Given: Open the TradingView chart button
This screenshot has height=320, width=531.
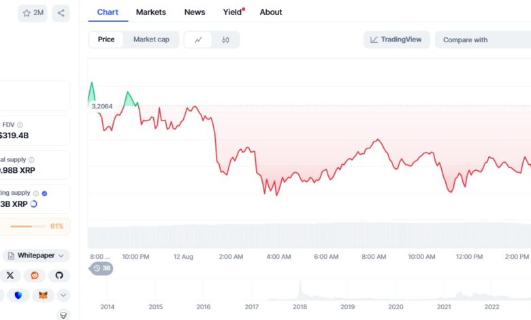Looking at the screenshot, I should (396, 39).
